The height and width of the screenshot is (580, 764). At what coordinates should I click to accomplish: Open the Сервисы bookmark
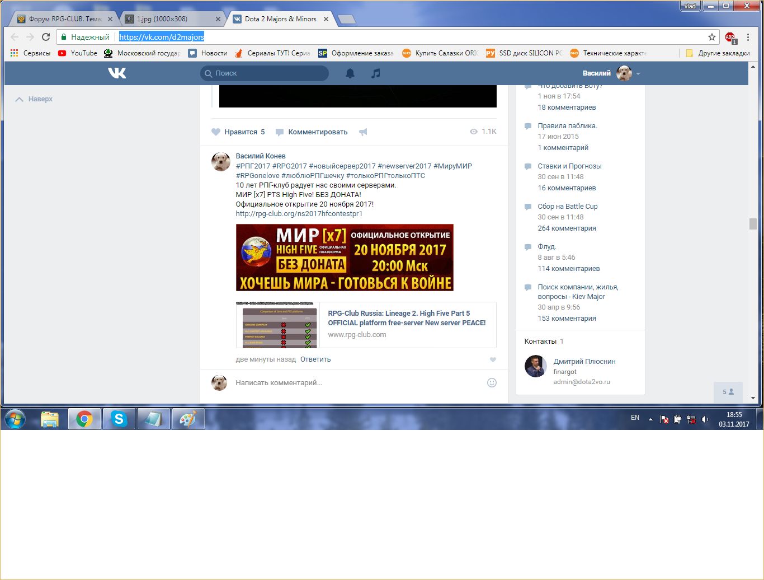[30, 53]
